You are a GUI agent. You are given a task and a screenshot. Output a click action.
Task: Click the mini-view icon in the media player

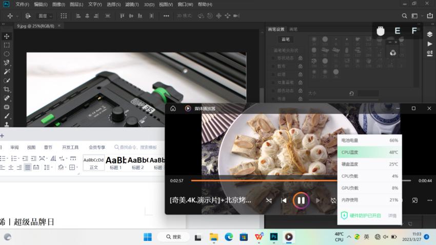tap(415, 200)
